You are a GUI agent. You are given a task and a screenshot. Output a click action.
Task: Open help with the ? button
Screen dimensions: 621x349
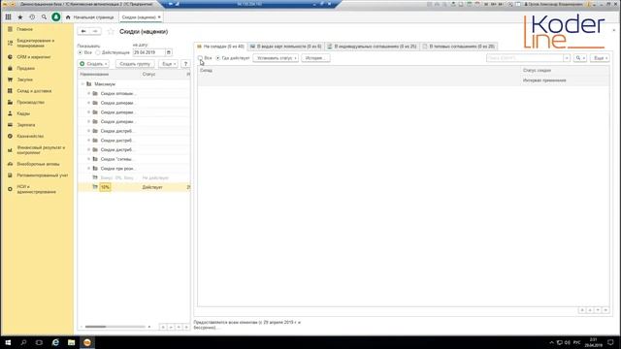tap(185, 64)
